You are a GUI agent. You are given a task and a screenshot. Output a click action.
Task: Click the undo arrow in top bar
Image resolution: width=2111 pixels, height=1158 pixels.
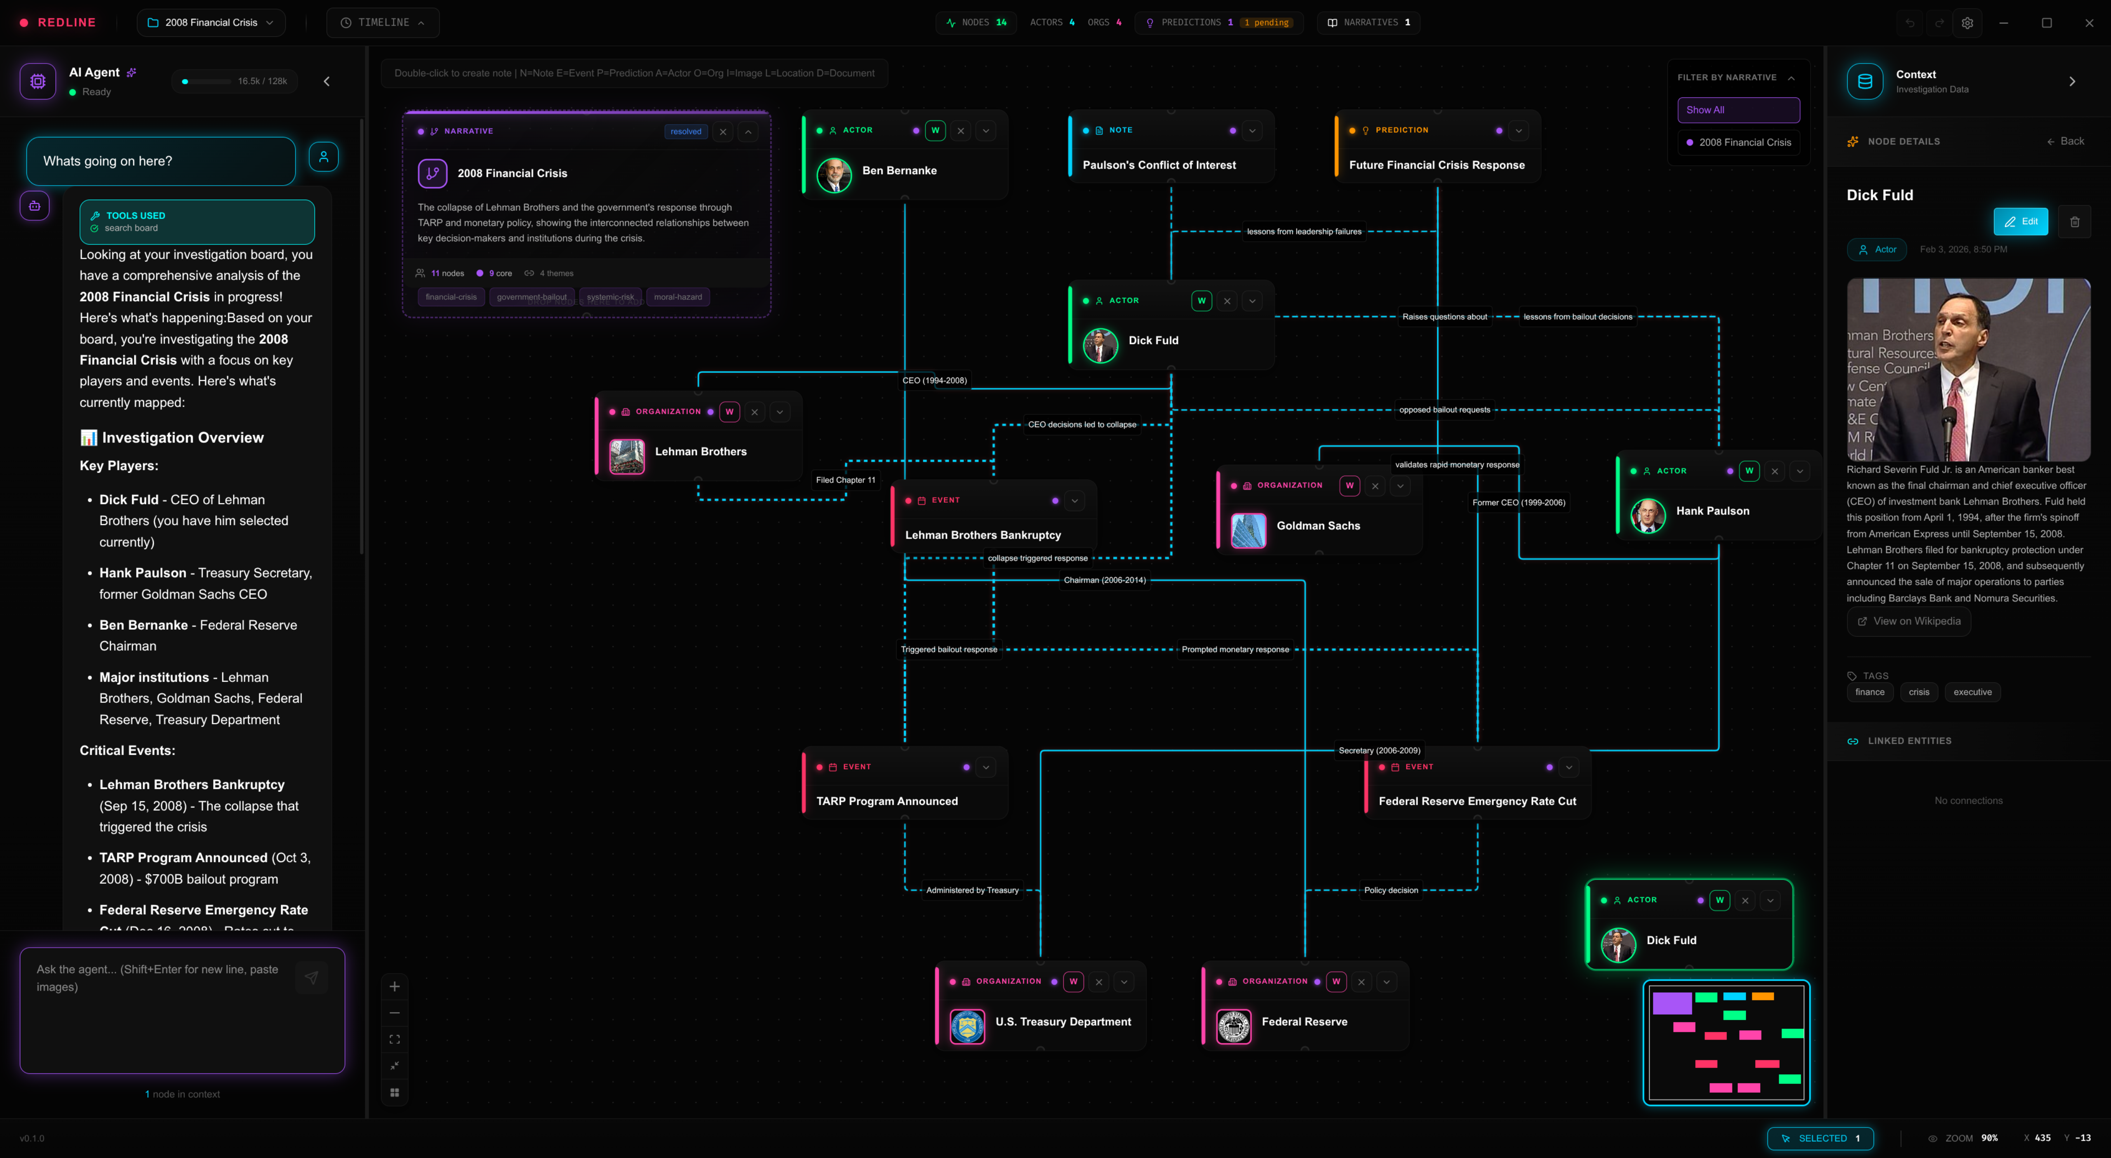[x=1909, y=23]
